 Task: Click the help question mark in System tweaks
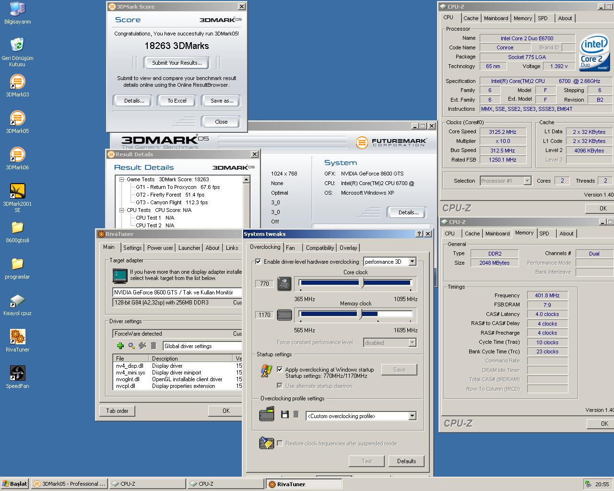419,234
